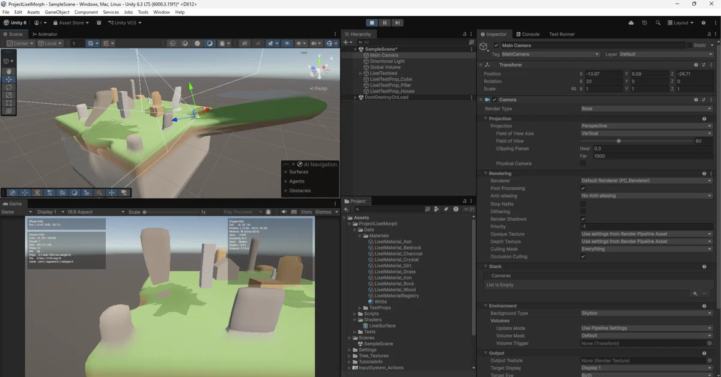Enable the Stop NaNs checkbox
This screenshot has width=721, height=377.
tap(583, 204)
